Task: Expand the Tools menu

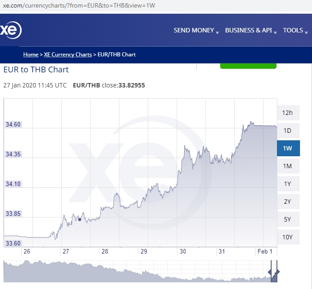Action: [295, 31]
